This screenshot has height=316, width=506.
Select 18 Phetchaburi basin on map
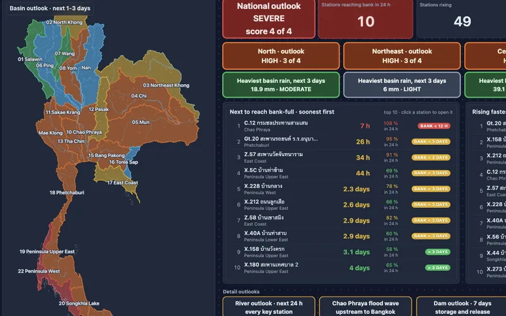[x=67, y=193]
